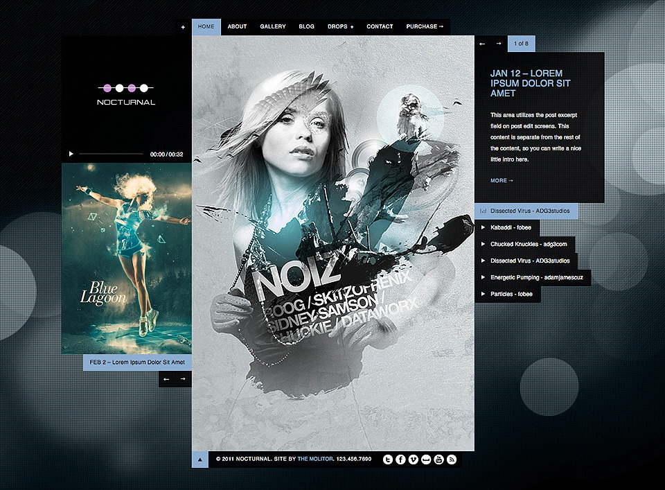Image resolution: width=665 pixels, height=490 pixels.
Task: Go to previous post using left arrow above excerpt
Action: click(x=482, y=44)
